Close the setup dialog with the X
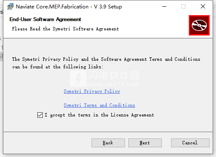The height and width of the screenshot is (157, 216). pos(203,6)
